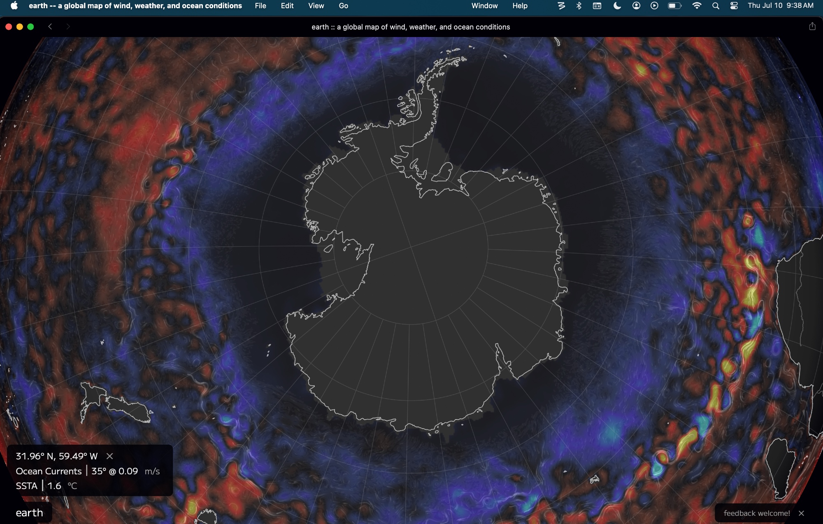The height and width of the screenshot is (524, 823).
Task: Open the View menu
Action: (x=316, y=6)
